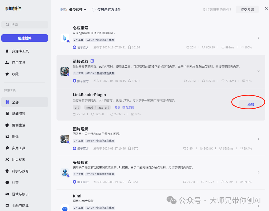This screenshot has width=269, height=211.
Task: Click the LinkReaderPlugin title
Action: click(89, 95)
